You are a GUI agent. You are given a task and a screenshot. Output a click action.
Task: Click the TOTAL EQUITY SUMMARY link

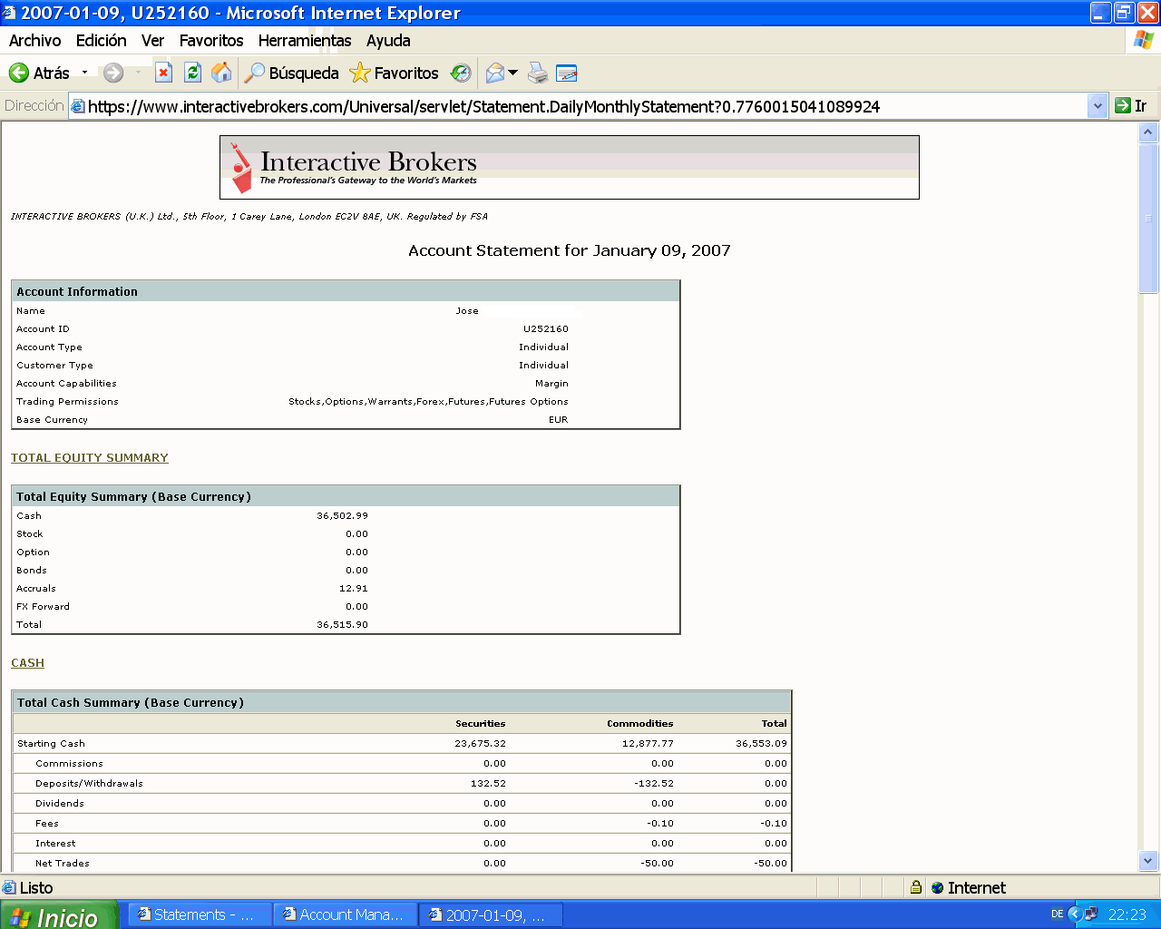click(x=90, y=458)
